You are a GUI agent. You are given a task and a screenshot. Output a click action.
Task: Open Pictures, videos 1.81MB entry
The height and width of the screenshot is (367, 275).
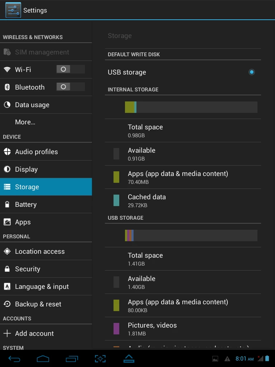tap(183, 329)
